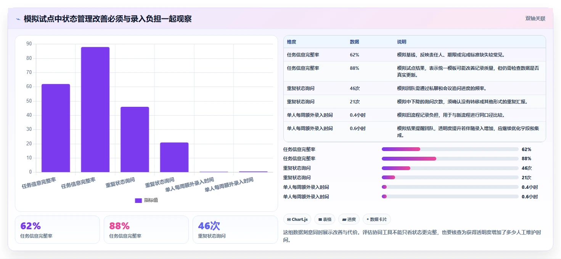Click the progress bar showing 62%
This screenshot has height=259, width=561.
(x=450, y=149)
